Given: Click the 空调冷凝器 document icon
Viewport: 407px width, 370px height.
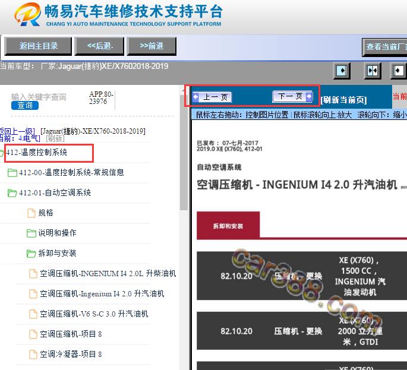Looking at the screenshot, I should tap(33, 354).
